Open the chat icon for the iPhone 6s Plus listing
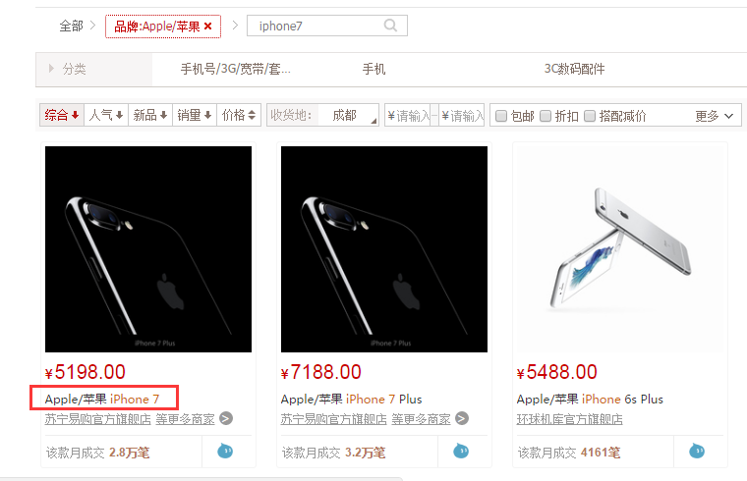 click(x=697, y=451)
